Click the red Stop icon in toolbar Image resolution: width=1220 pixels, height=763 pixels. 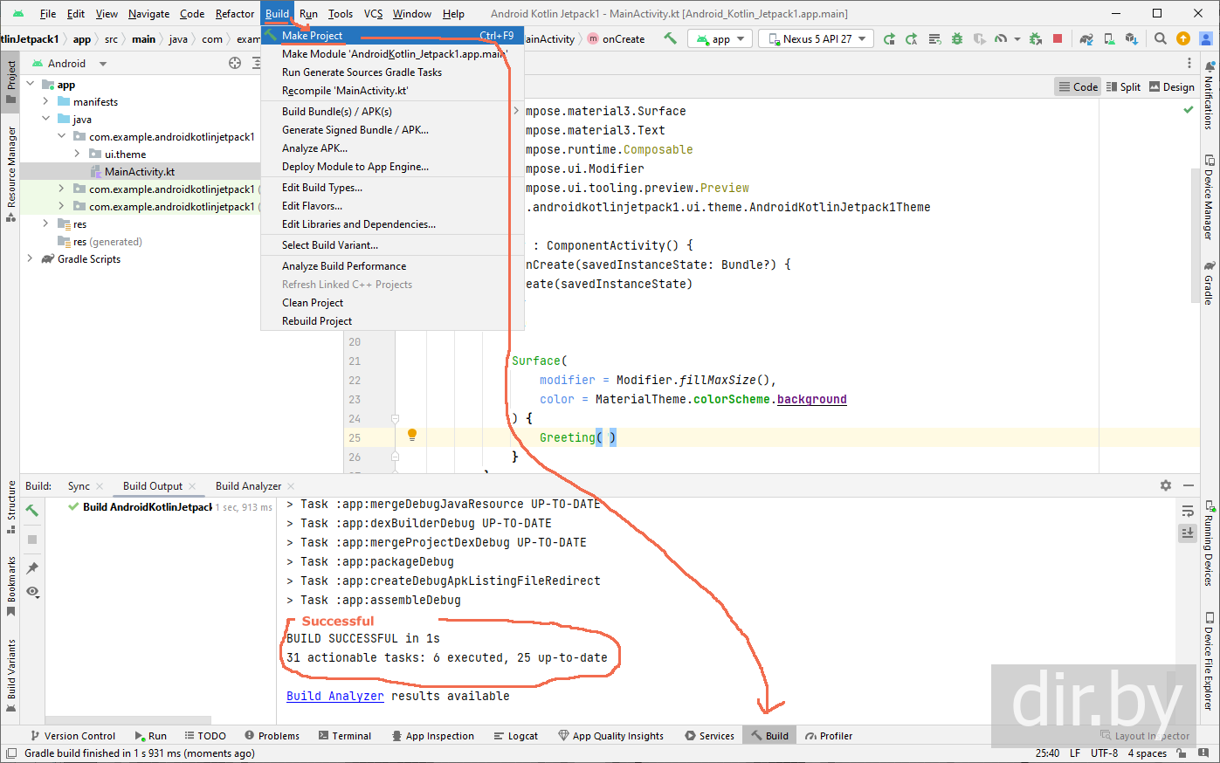1058,38
